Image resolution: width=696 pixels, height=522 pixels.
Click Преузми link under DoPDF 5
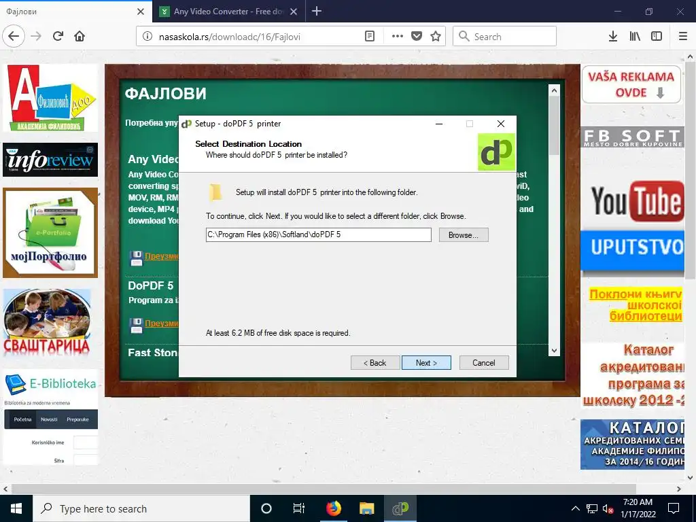[162, 323]
